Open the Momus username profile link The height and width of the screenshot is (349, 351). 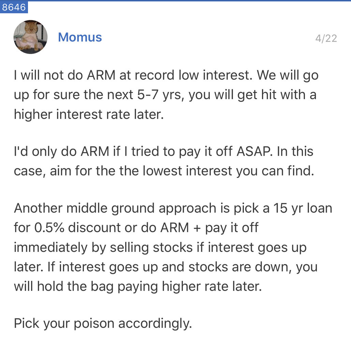point(80,37)
